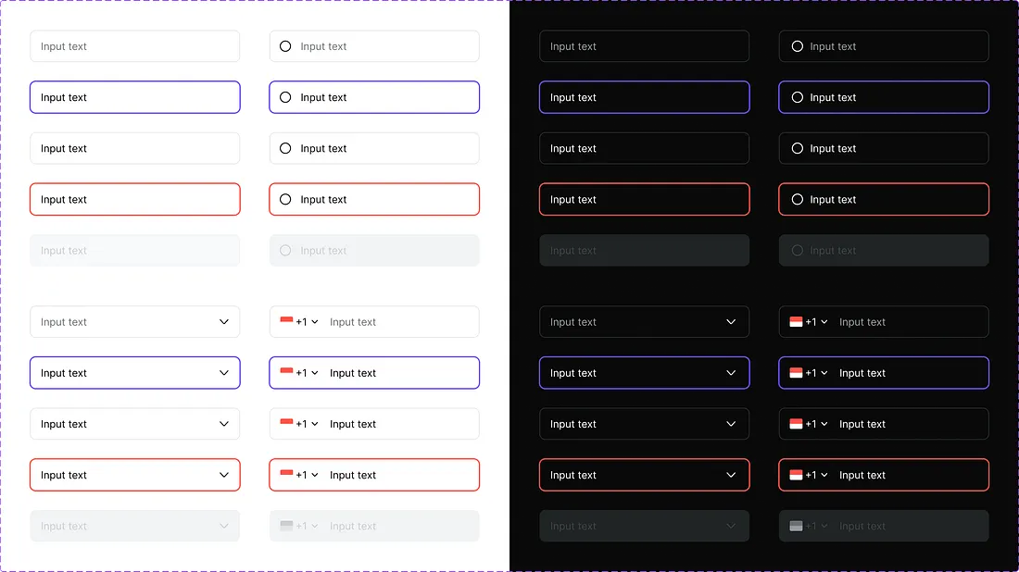Click the flag in the dark default phone input
Image resolution: width=1019 pixels, height=572 pixels.
[795, 321]
